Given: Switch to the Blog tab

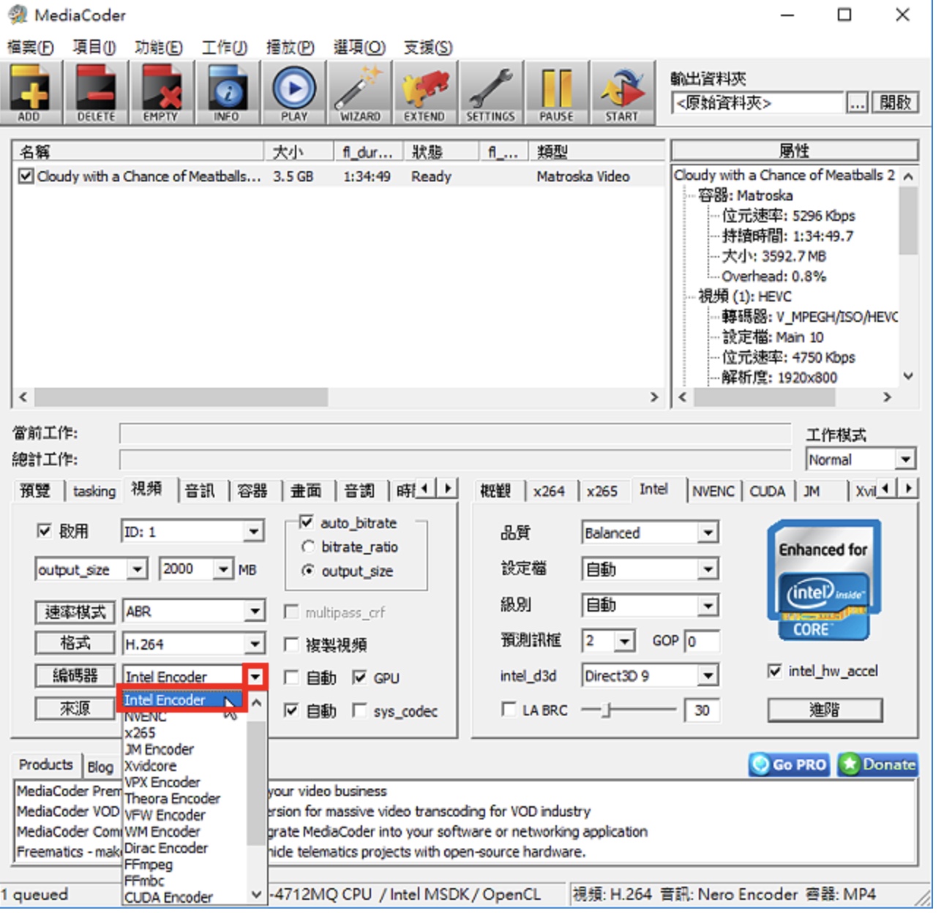Looking at the screenshot, I should point(100,767).
